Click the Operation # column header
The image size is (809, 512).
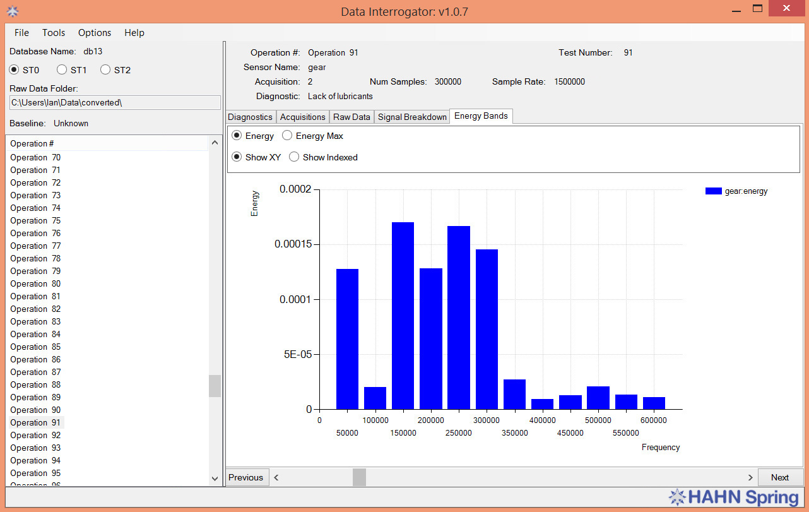[107, 143]
